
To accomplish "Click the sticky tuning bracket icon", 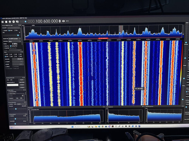I will point(67,21).
